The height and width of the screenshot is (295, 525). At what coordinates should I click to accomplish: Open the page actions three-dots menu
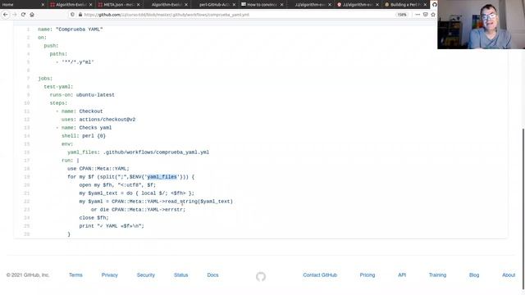[x=418, y=15]
